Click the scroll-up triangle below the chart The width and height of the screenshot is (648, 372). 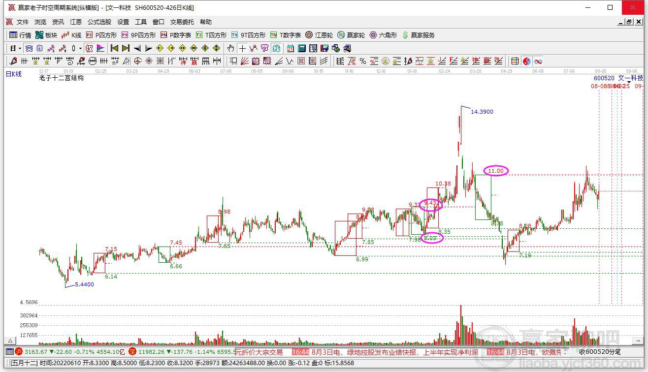[x=9, y=341]
